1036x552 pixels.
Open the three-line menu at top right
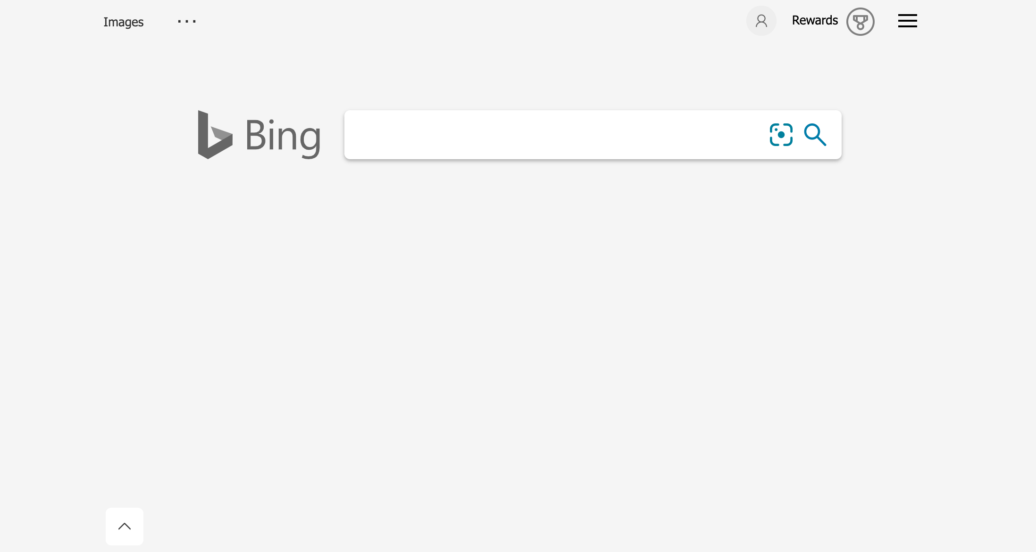pyautogui.click(x=907, y=21)
